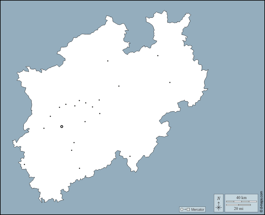
Task: Click the city dot directly west of capital ring
Action: 44,128
